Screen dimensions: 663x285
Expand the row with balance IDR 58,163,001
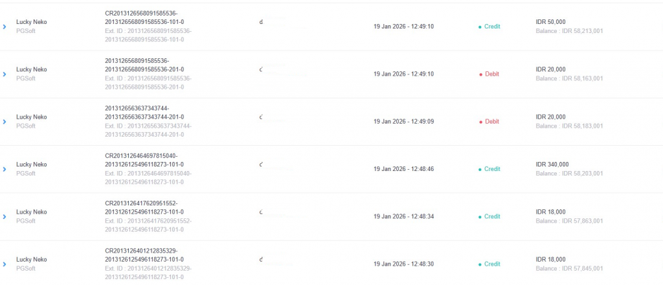tap(5, 74)
